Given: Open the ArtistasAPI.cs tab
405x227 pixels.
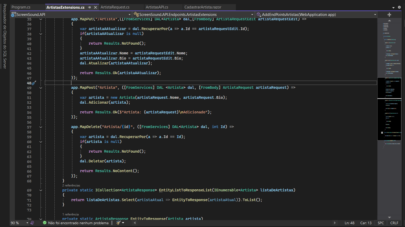Looking at the screenshot, I should [157, 7].
